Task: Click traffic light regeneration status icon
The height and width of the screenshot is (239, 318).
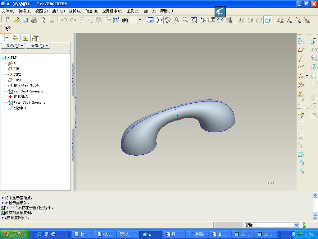Action: [x=304, y=225]
